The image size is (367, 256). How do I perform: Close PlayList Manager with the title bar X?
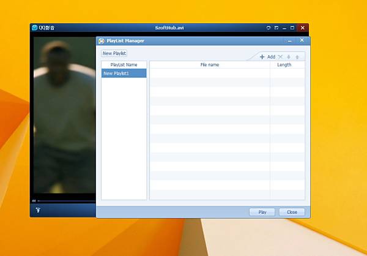click(x=302, y=40)
